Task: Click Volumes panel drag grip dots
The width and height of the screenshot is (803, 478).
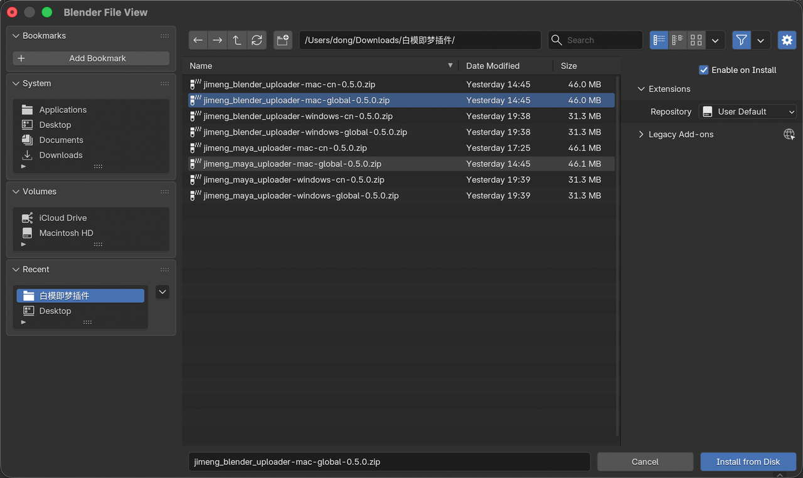Action: pyautogui.click(x=164, y=192)
